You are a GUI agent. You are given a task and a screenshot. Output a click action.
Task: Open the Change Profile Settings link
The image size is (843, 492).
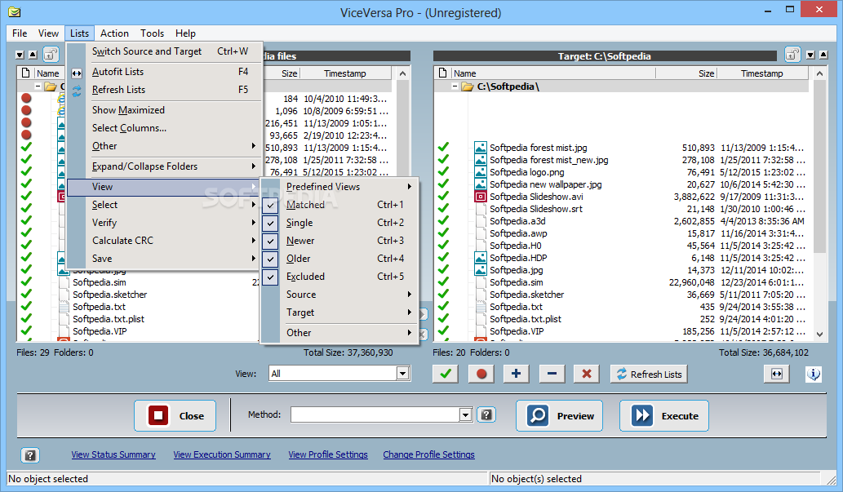(428, 455)
